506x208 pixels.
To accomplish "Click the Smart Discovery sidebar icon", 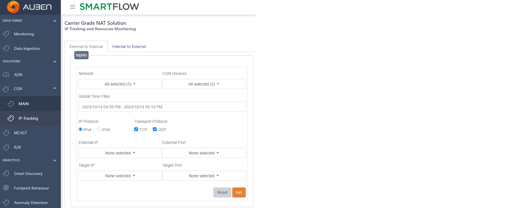I will (6, 174).
